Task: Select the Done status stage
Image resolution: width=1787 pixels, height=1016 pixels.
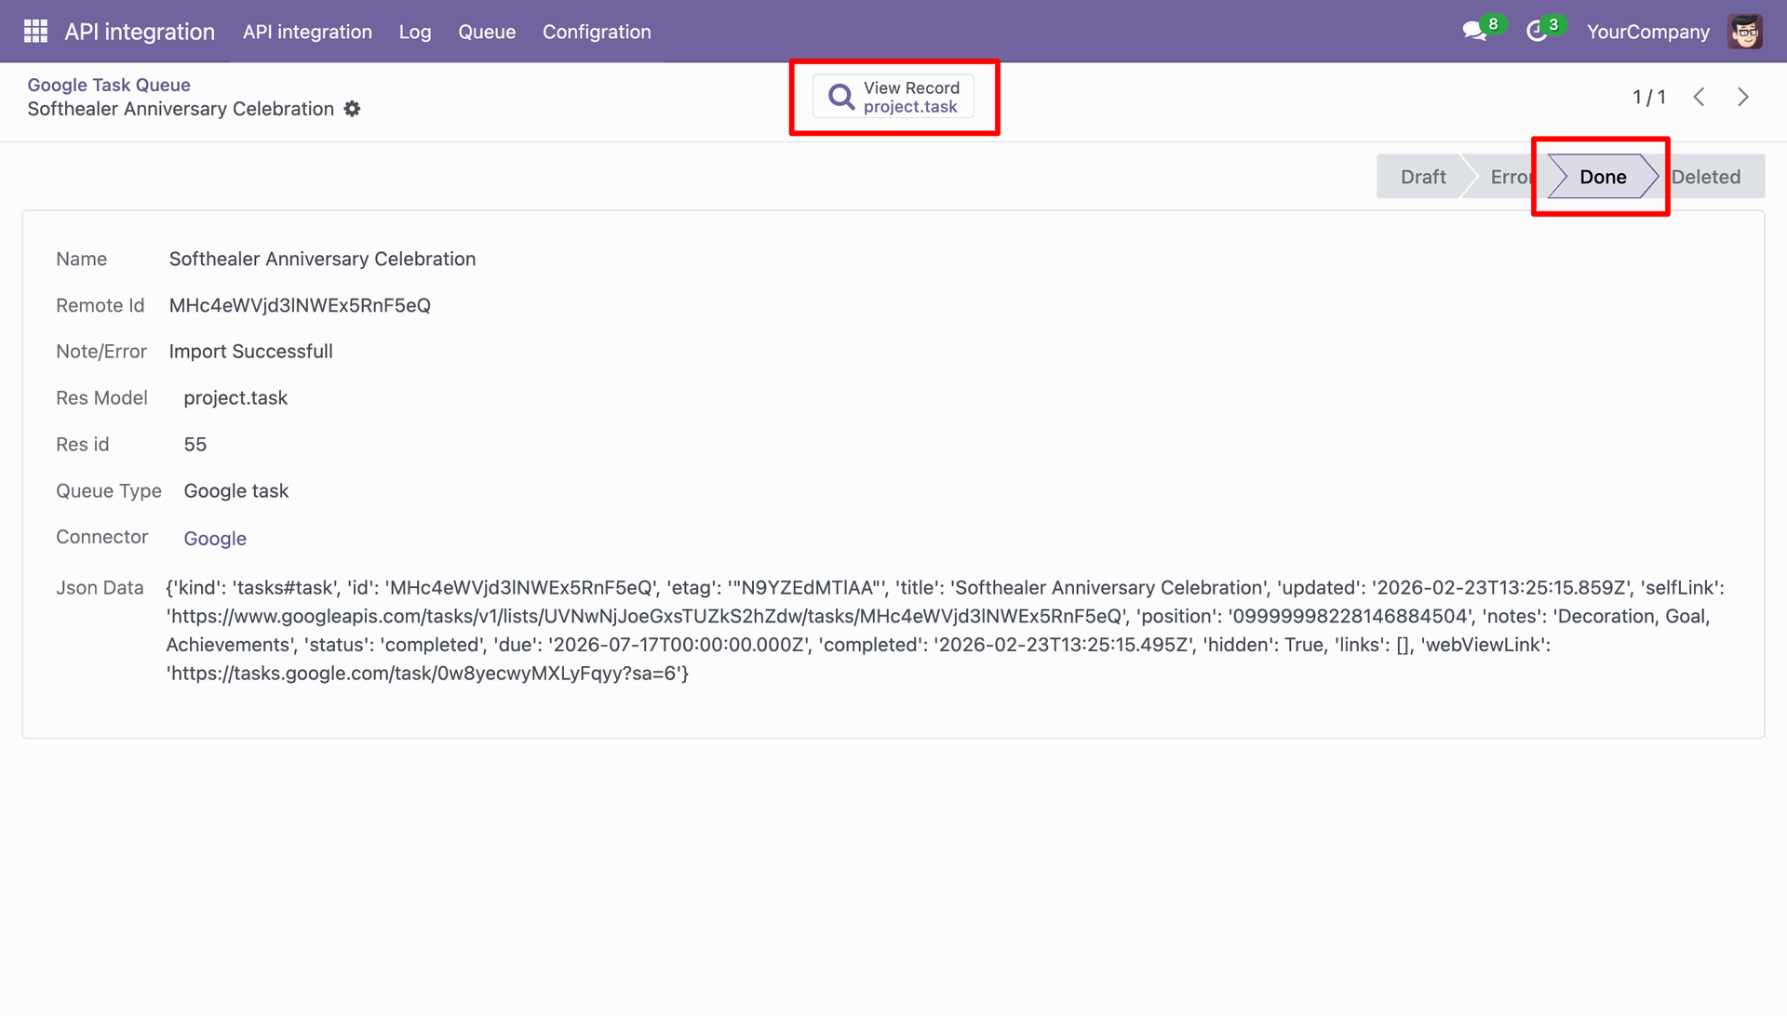Action: (x=1603, y=177)
